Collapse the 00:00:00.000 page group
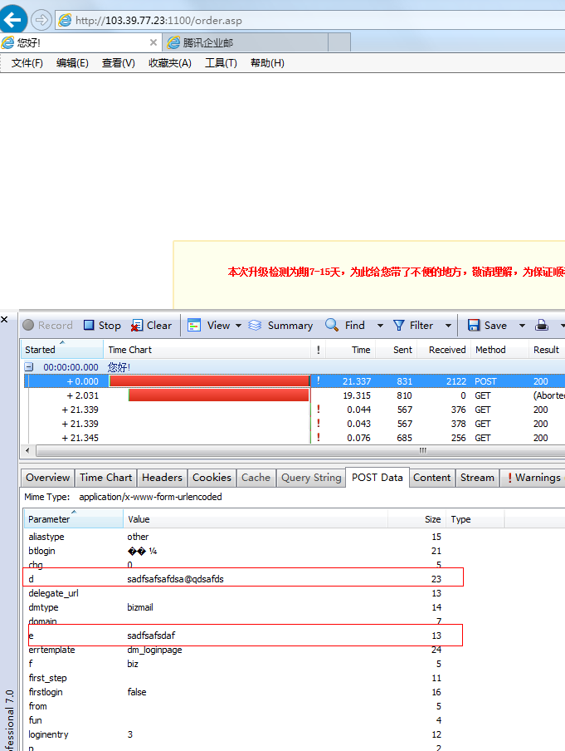Image resolution: width=565 pixels, height=751 pixels. coord(29,367)
